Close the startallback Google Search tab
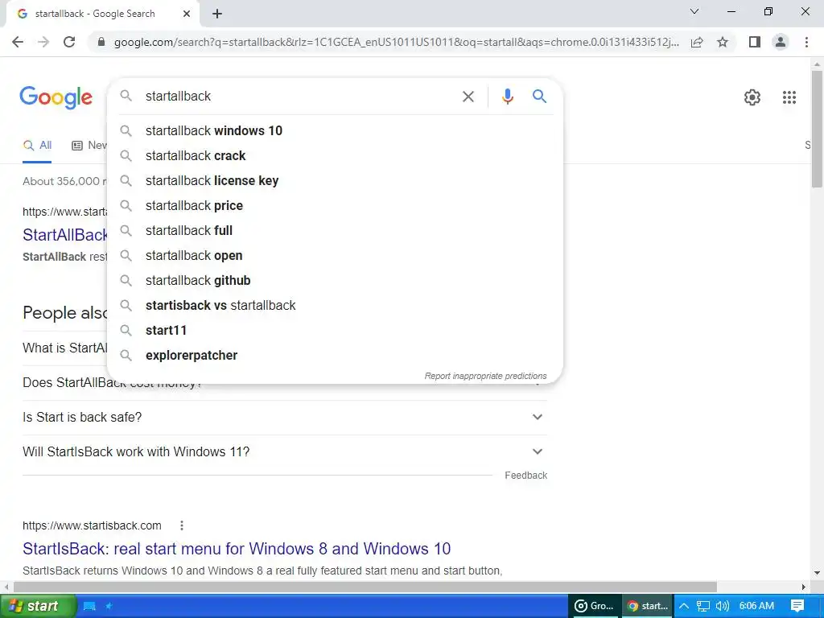This screenshot has height=618, width=824. (187, 14)
